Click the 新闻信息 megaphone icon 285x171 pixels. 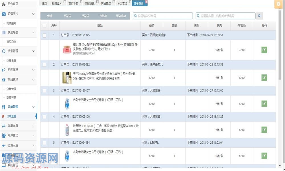(x=4, y=70)
